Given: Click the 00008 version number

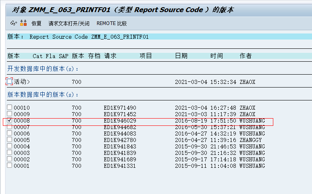Looking at the screenshot, I should [x=22, y=121].
